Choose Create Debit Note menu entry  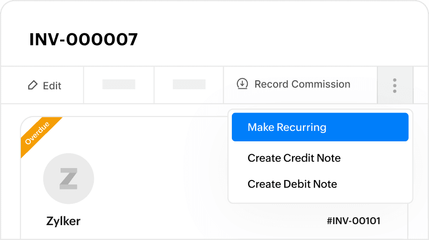click(292, 184)
